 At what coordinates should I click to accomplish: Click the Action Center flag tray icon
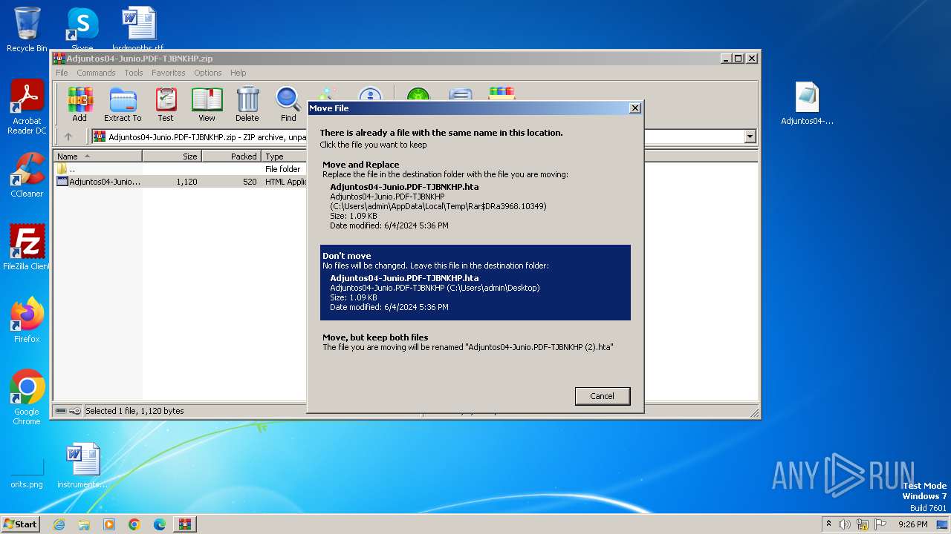point(880,524)
